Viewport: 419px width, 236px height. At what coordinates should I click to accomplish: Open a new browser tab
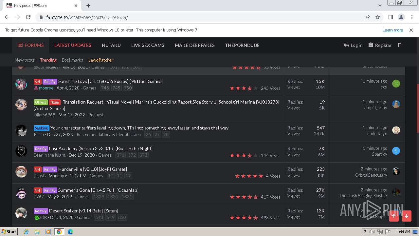[x=88, y=6]
